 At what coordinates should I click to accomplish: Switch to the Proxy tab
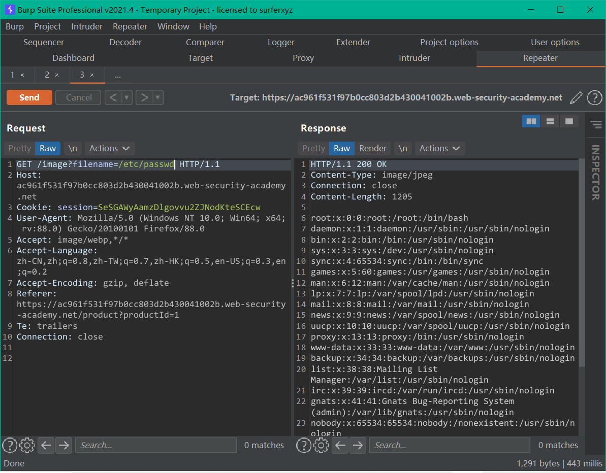click(303, 58)
